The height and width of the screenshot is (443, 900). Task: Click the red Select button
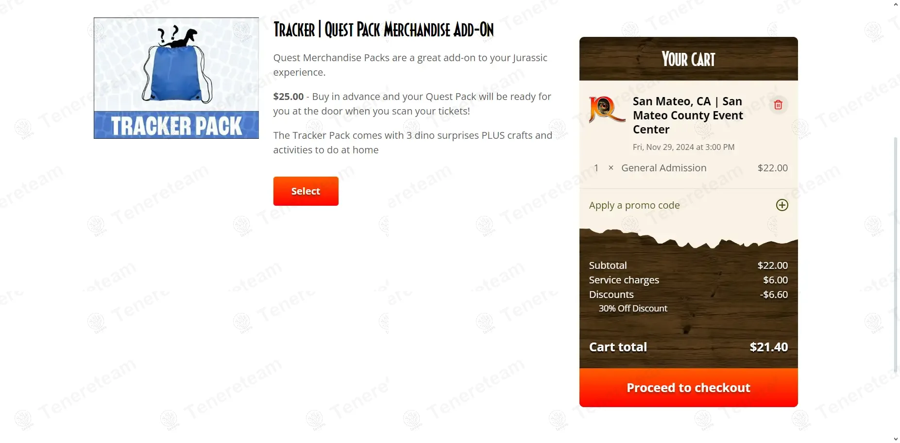[306, 191]
